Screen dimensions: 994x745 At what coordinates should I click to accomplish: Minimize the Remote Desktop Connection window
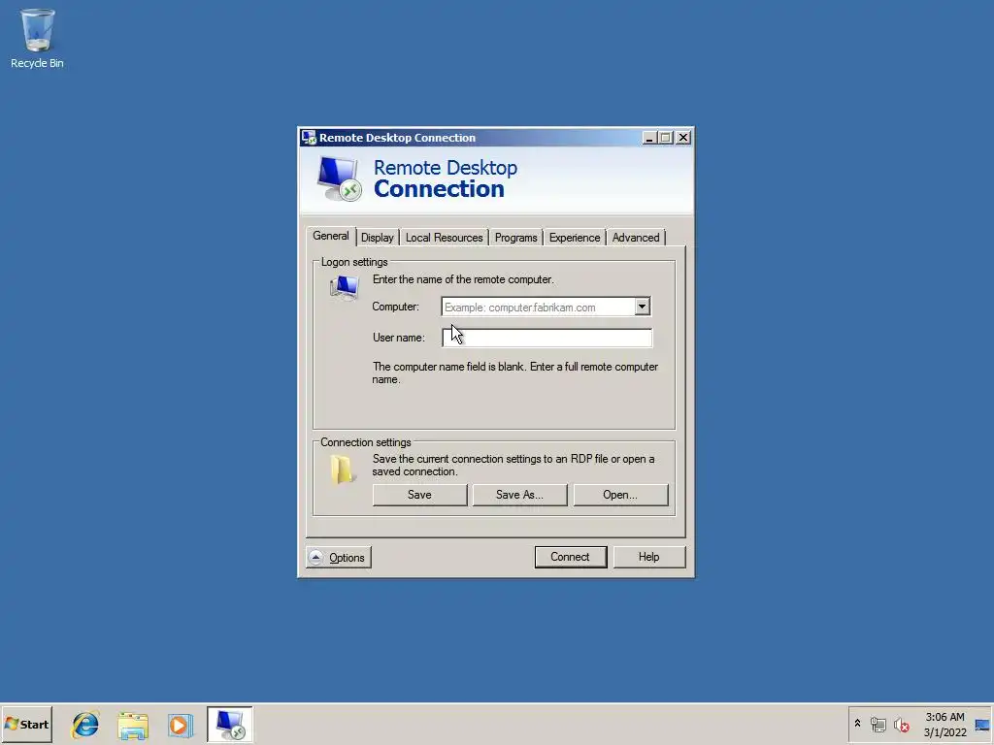(649, 138)
